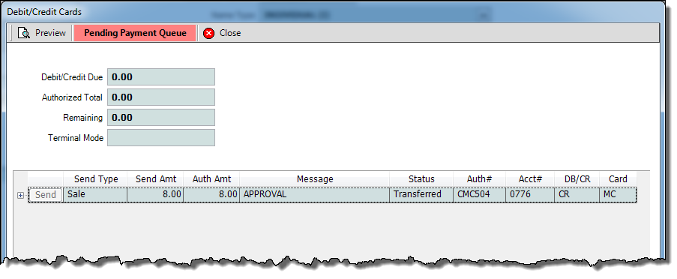Sort by the Send Amt column header
677x279 pixels.
(156, 178)
